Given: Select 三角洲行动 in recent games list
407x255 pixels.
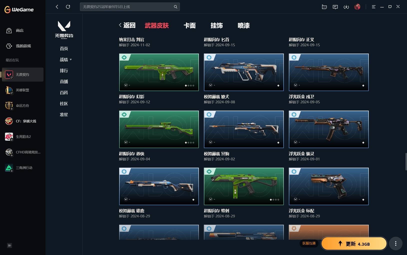Looking at the screenshot, I should [x=23, y=168].
